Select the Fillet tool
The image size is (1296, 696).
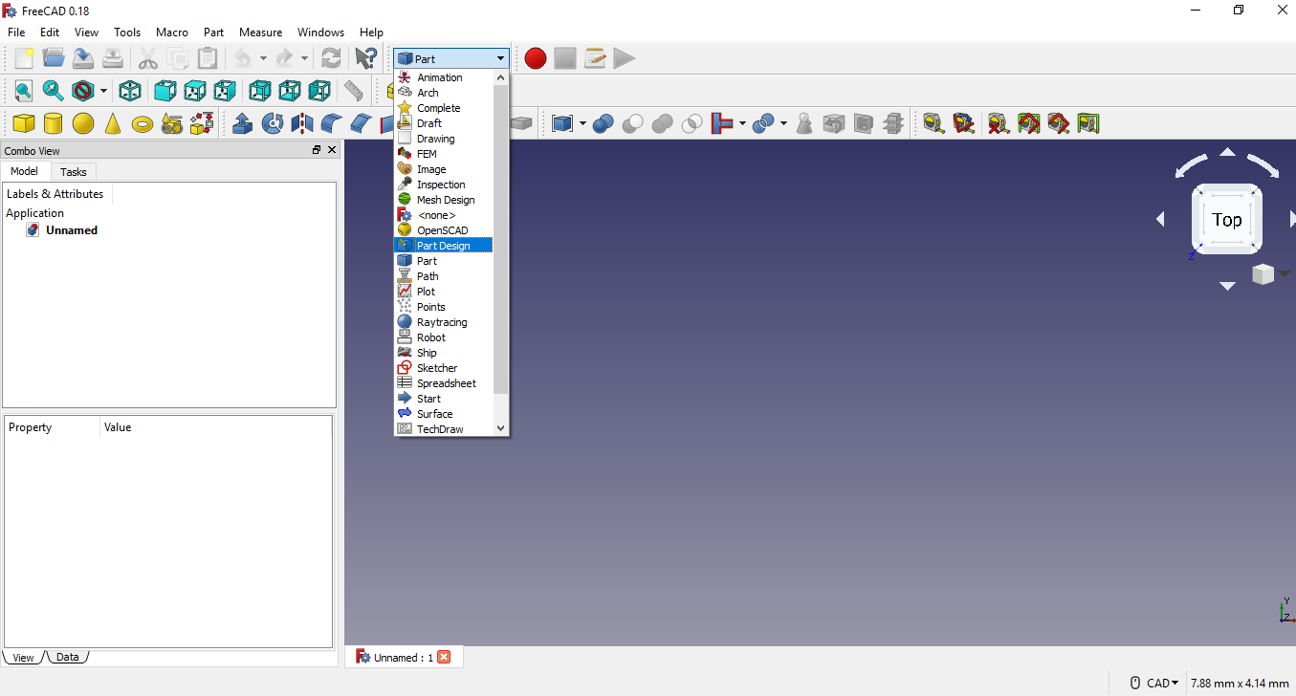click(x=332, y=123)
